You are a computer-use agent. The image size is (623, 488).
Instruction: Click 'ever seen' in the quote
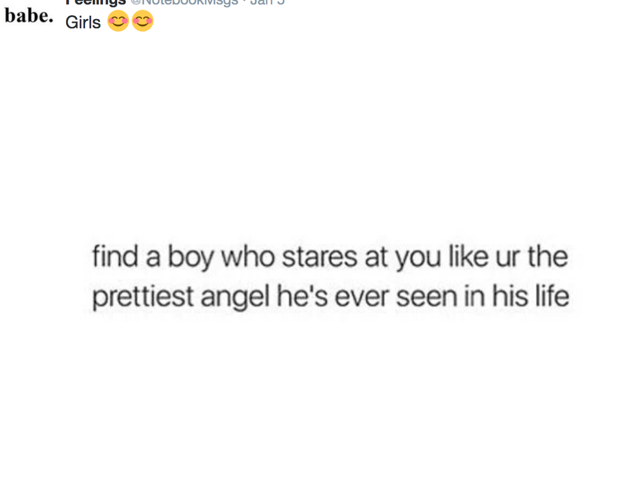[x=396, y=298]
